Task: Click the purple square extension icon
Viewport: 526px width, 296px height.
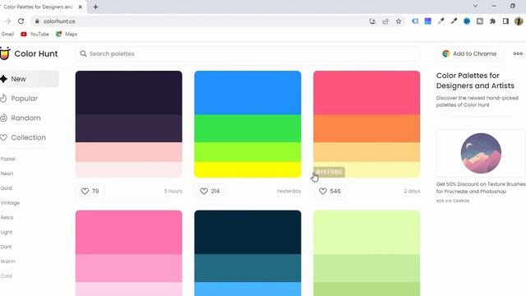Action: point(427,21)
